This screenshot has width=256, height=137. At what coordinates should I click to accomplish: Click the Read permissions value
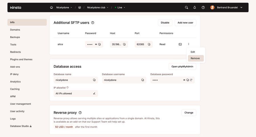162,44
